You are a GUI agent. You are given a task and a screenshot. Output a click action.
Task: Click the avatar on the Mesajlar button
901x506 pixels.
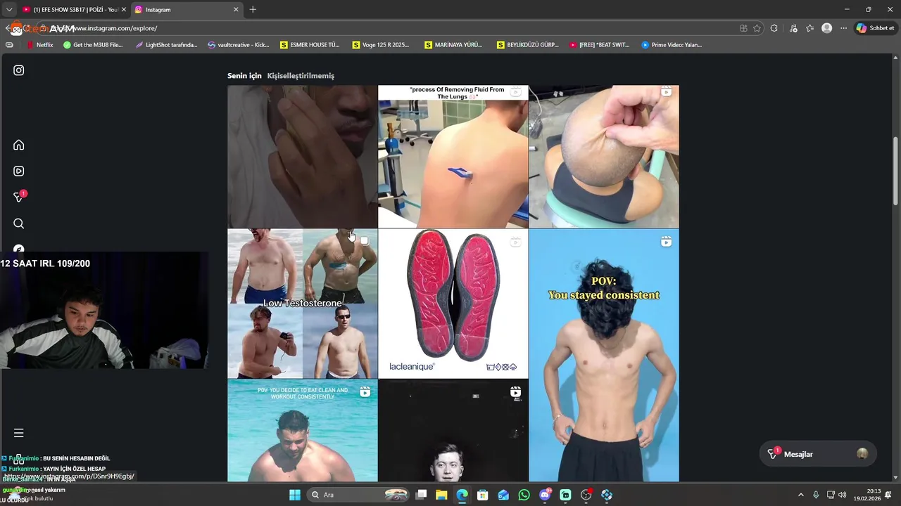[862, 454]
